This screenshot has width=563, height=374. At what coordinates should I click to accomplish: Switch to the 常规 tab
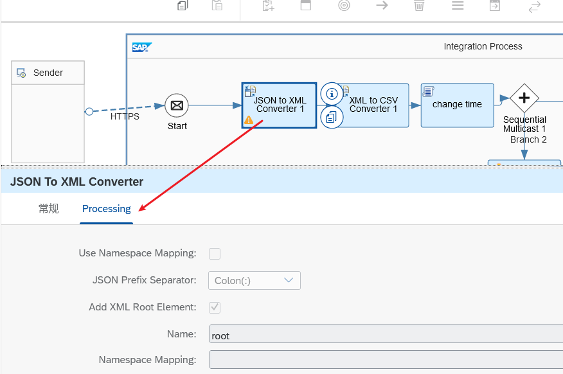coord(49,209)
